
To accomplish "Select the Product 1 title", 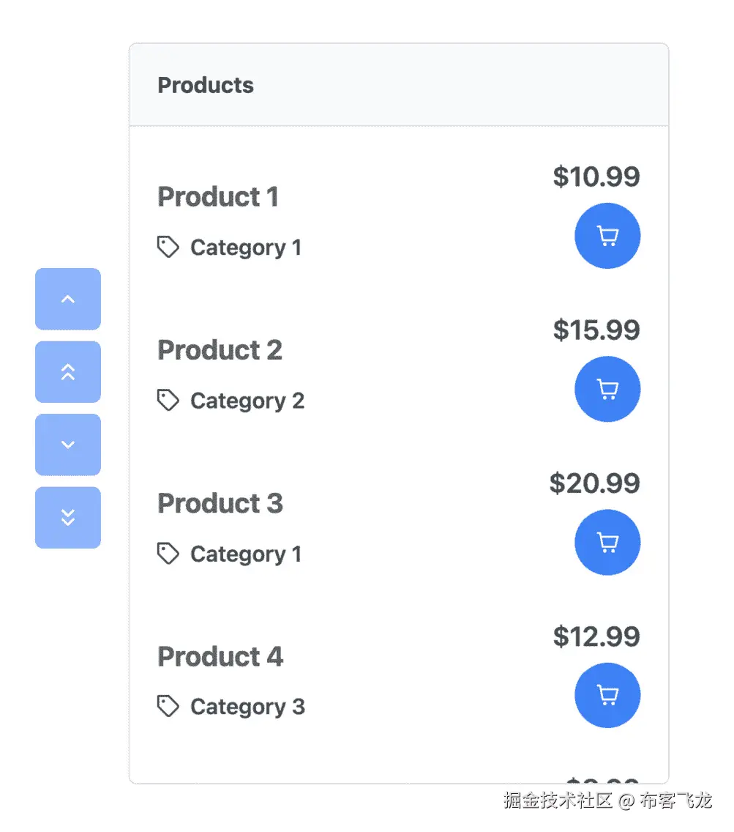I will 218,197.
